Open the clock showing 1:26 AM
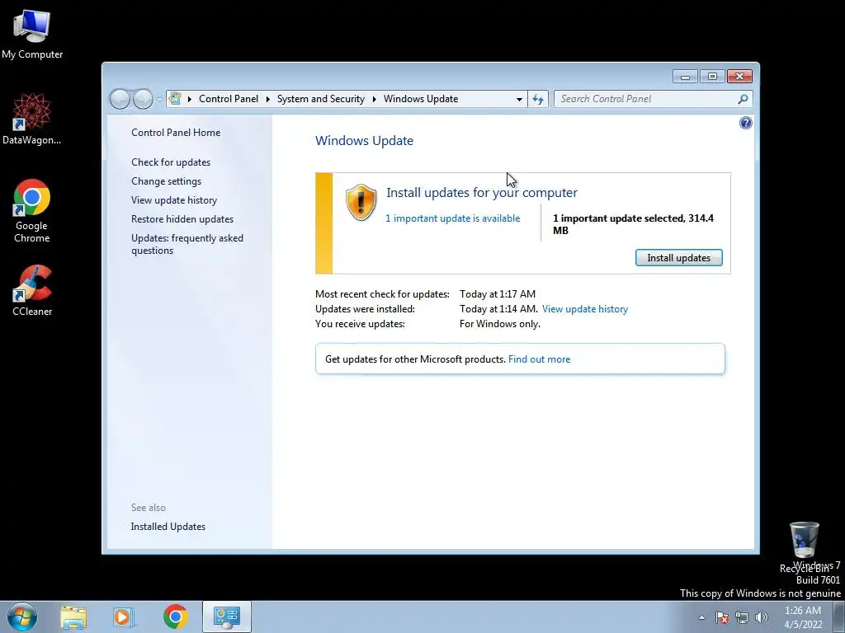Screen dimensions: 845x633 point(803,617)
